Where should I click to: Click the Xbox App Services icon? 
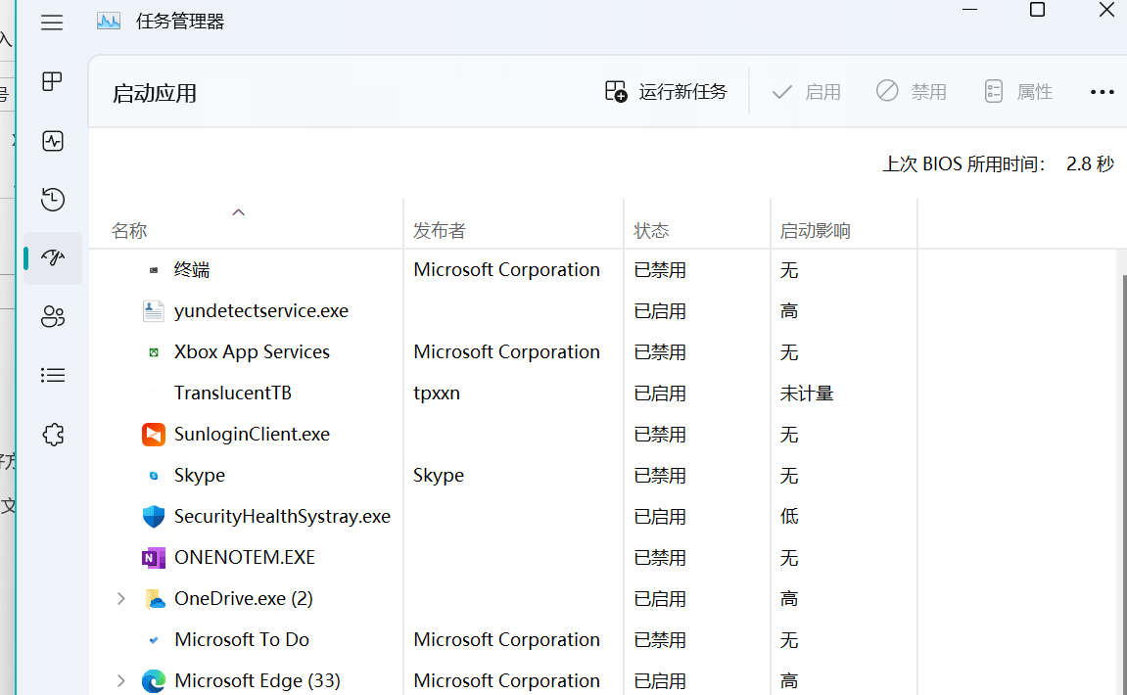click(153, 352)
